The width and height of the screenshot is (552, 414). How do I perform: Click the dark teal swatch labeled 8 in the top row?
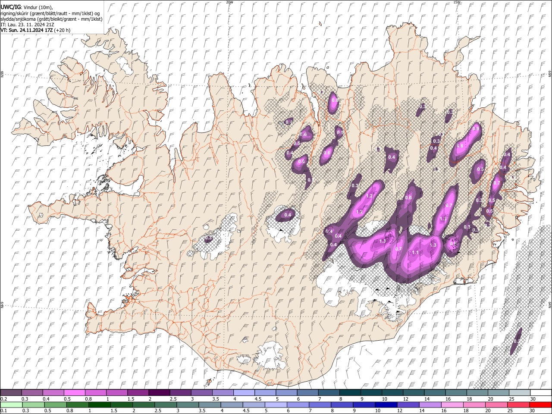tap(350, 393)
